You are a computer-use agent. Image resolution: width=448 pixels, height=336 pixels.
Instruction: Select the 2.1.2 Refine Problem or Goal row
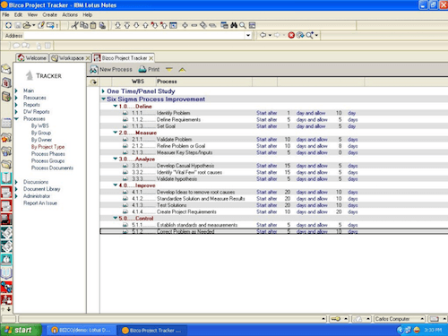click(x=274, y=146)
